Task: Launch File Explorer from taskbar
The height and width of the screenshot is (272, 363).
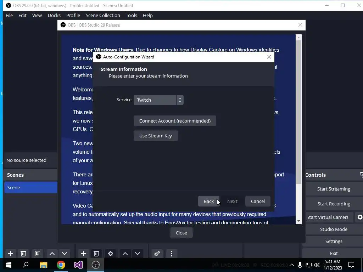Action: pos(43,265)
